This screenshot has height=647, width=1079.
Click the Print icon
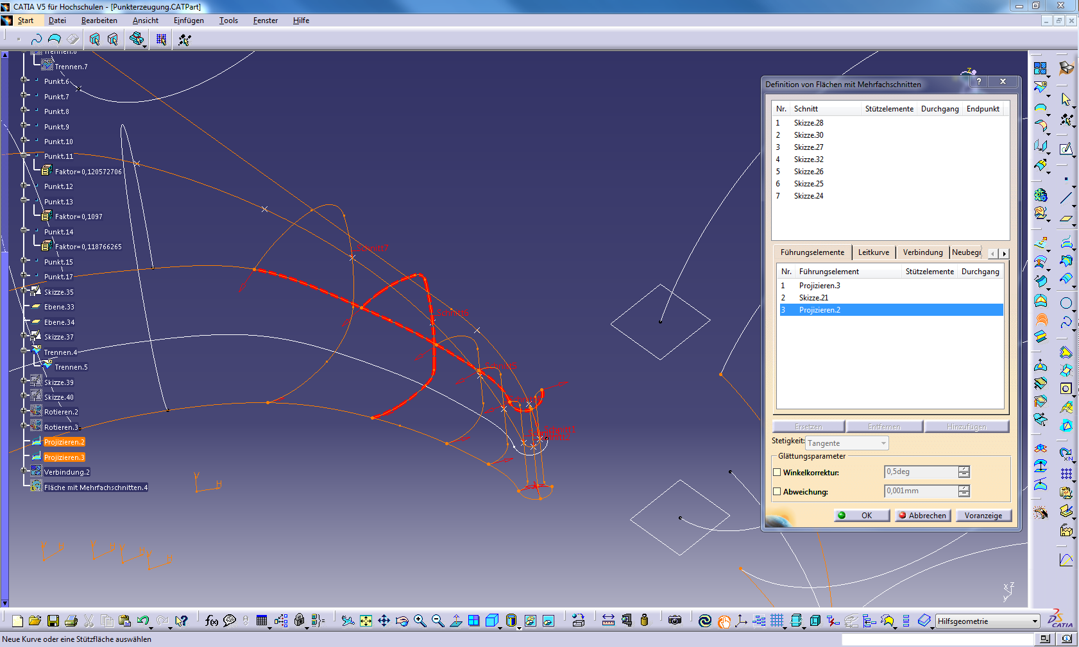click(71, 621)
